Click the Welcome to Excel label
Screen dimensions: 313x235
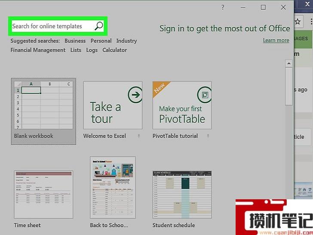click(104, 136)
